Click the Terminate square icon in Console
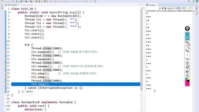 [160, 8]
